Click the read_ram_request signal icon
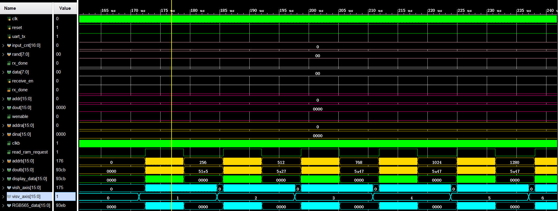 [x=9, y=152]
